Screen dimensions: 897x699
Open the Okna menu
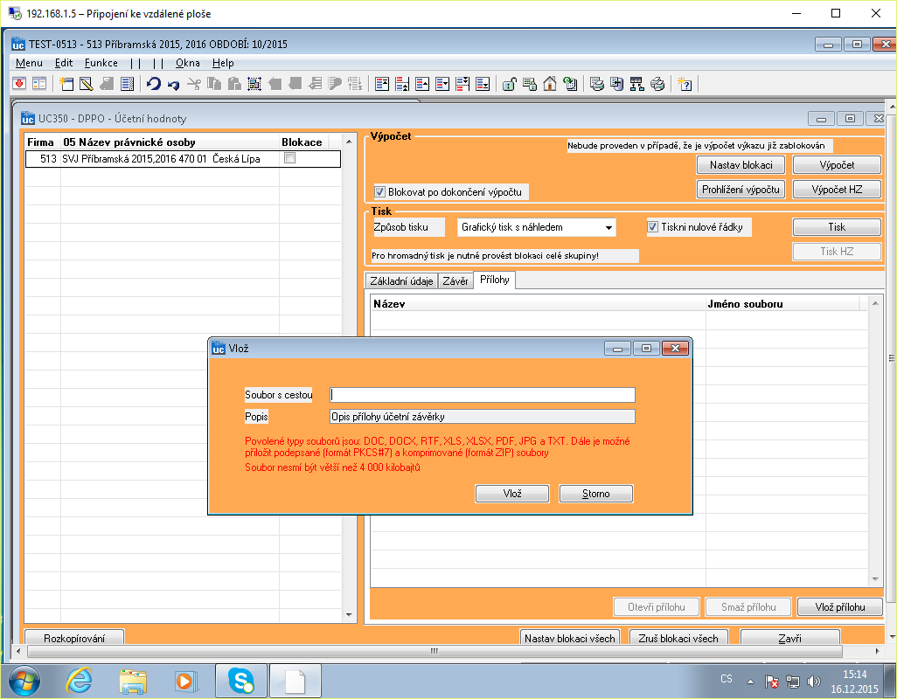188,63
